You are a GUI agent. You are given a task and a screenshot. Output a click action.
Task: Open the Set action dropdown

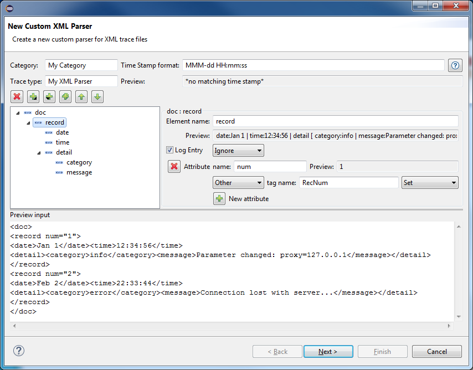tap(429, 183)
